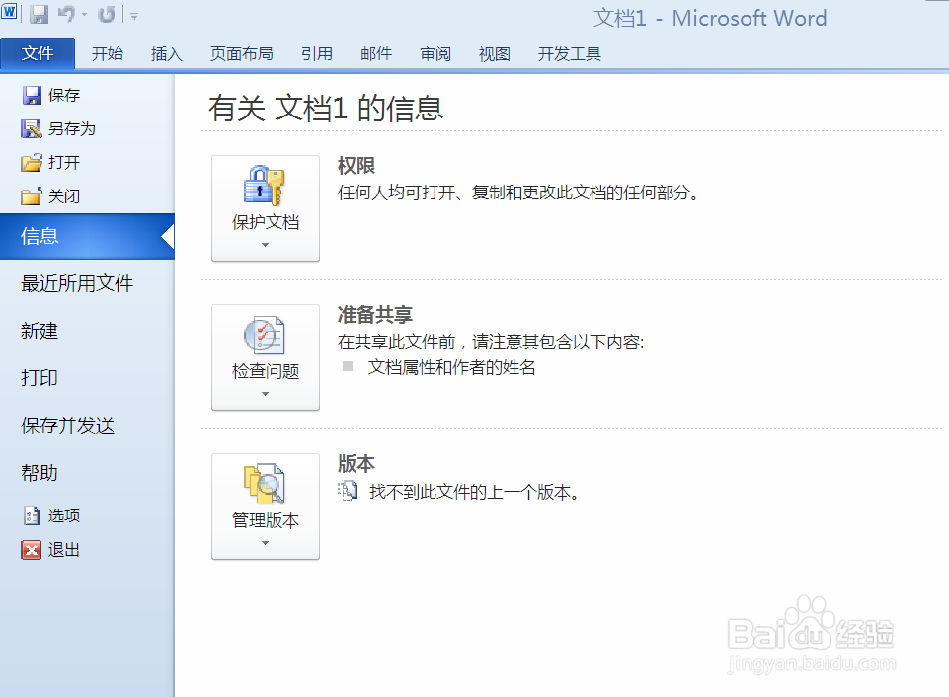Switch to the 引用 ribbon tab
The image size is (949, 697).
[317, 54]
